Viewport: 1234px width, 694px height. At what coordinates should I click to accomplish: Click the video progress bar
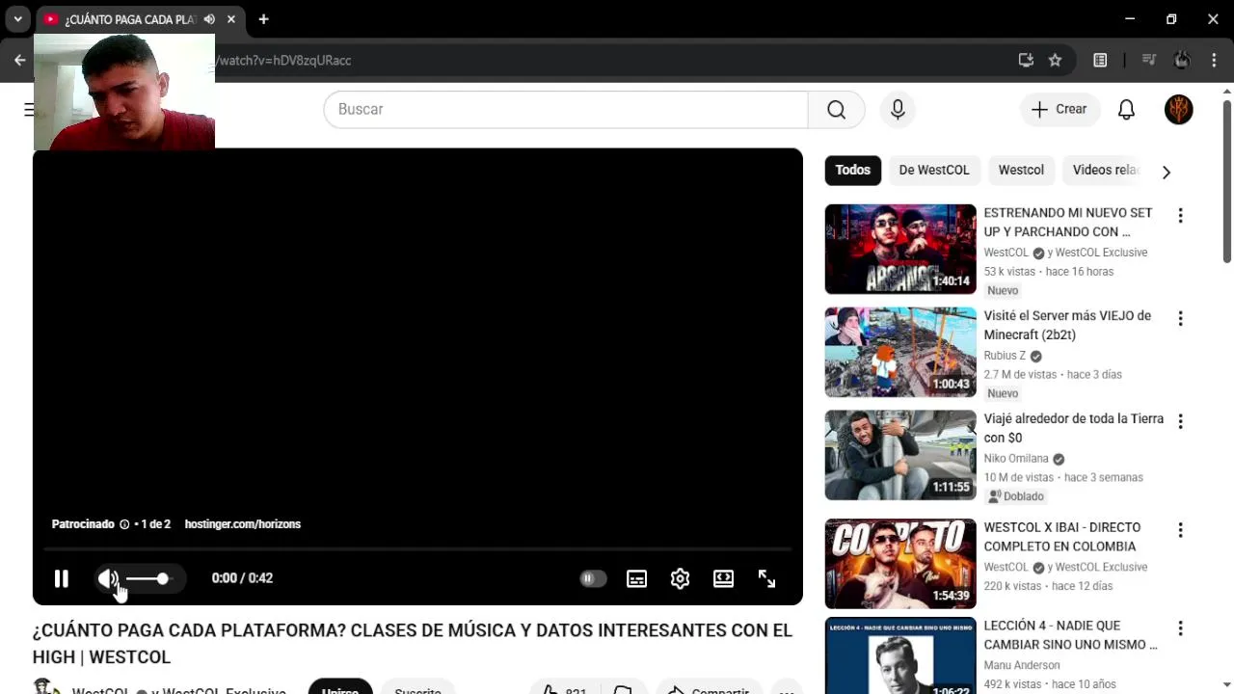(x=417, y=549)
